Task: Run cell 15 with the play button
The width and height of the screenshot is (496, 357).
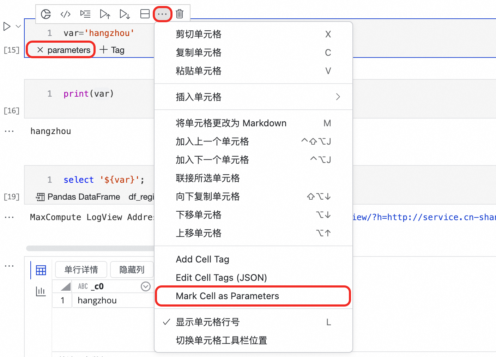Action: point(7,26)
